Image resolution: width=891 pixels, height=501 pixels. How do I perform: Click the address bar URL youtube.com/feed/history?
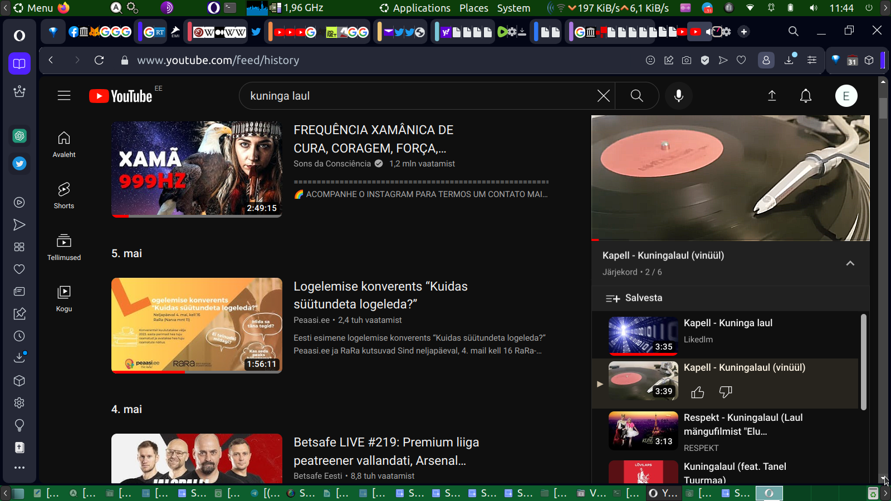click(x=218, y=60)
